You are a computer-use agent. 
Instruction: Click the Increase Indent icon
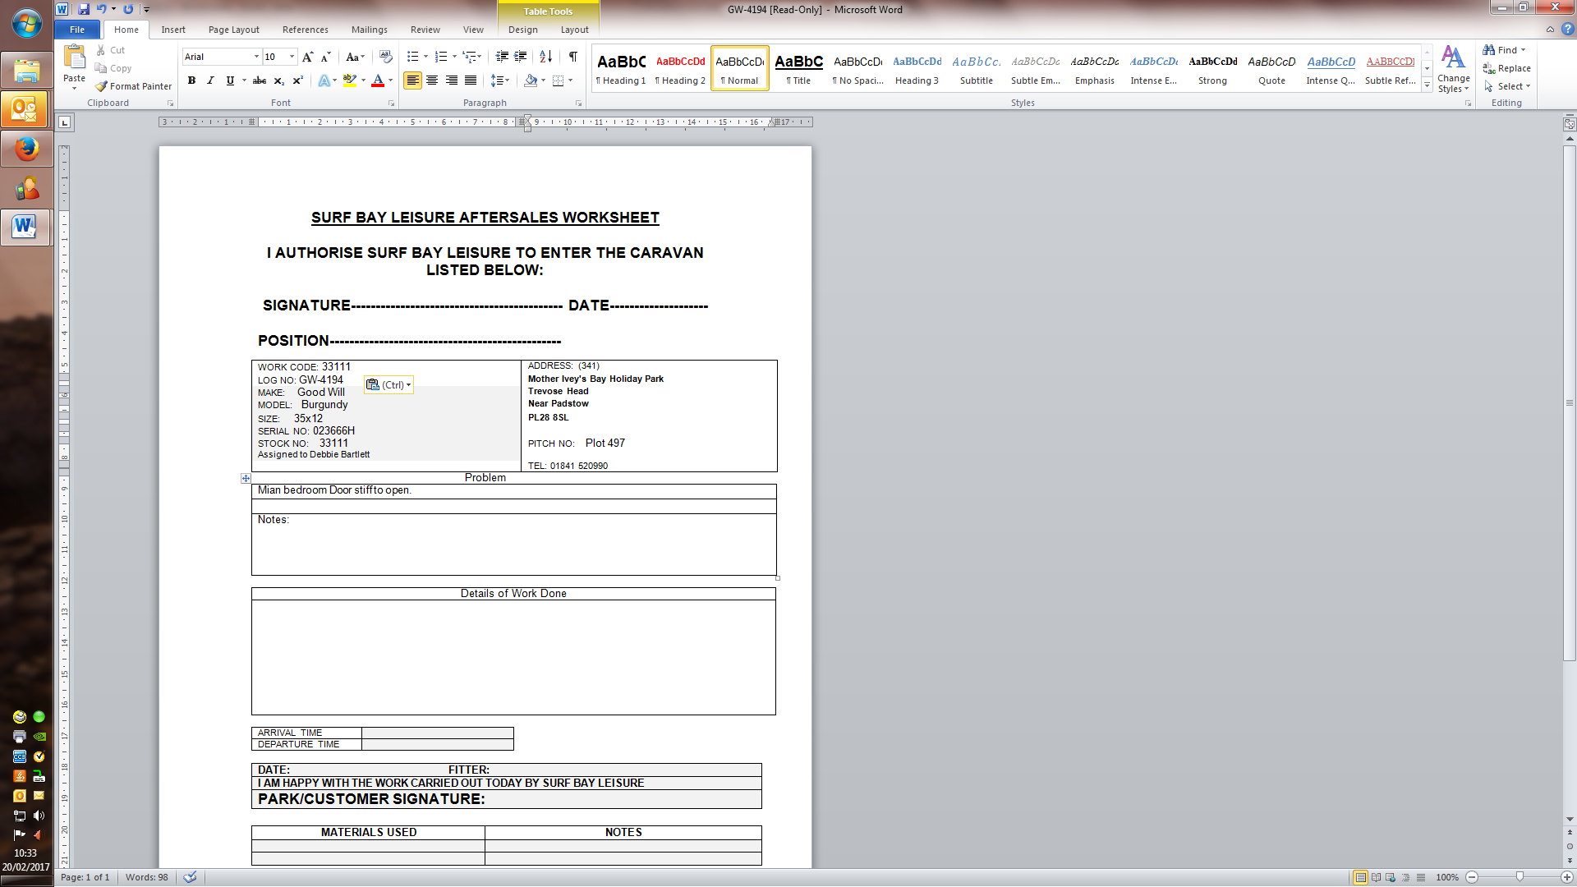coord(520,57)
